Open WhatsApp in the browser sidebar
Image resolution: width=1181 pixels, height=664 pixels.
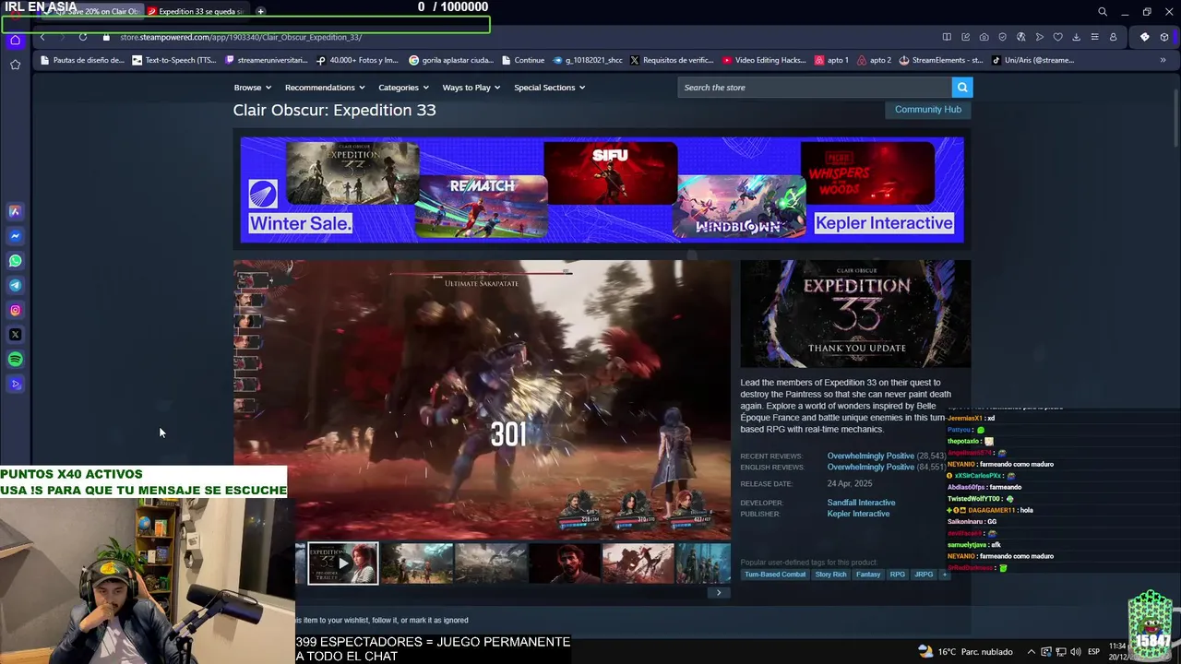pyautogui.click(x=15, y=261)
